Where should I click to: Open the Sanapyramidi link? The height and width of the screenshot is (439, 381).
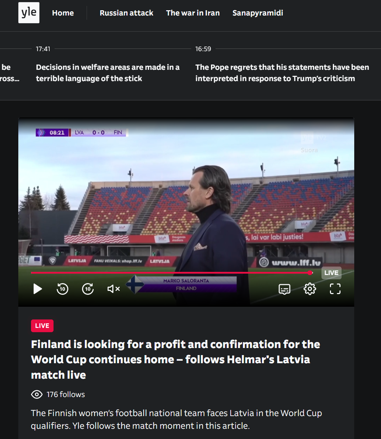pyautogui.click(x=258, y=13)
